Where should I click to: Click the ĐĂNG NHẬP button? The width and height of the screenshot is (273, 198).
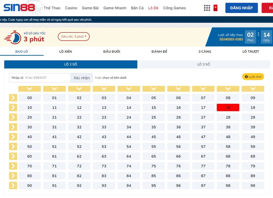(x=241, y=8)
